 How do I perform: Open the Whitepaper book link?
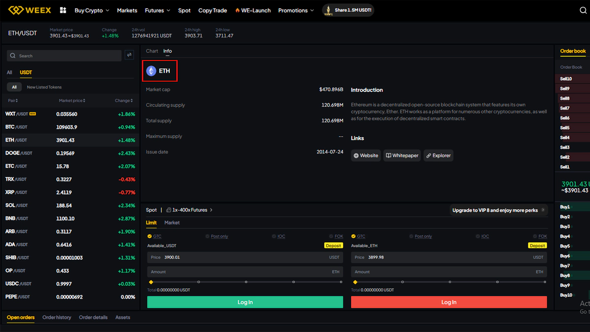[402, 155]
